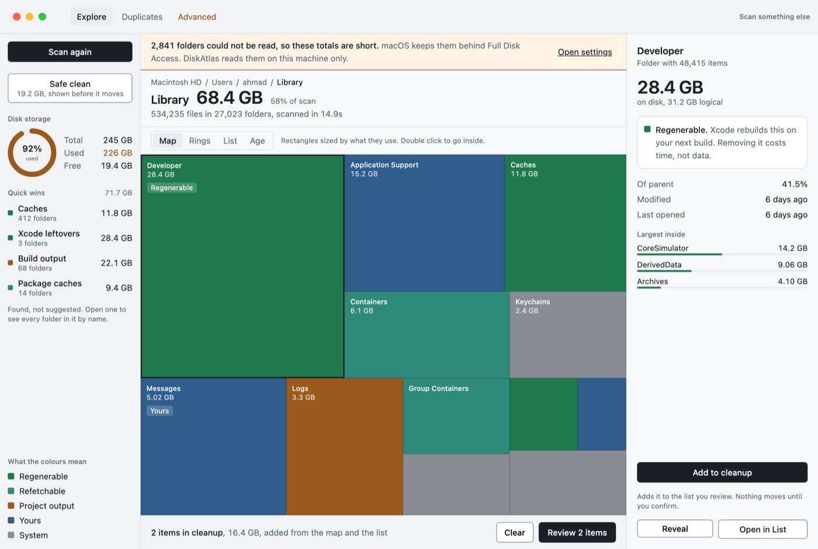
Task: Open the Xcode leftovers quick win
Action: [x=70, y=238]
